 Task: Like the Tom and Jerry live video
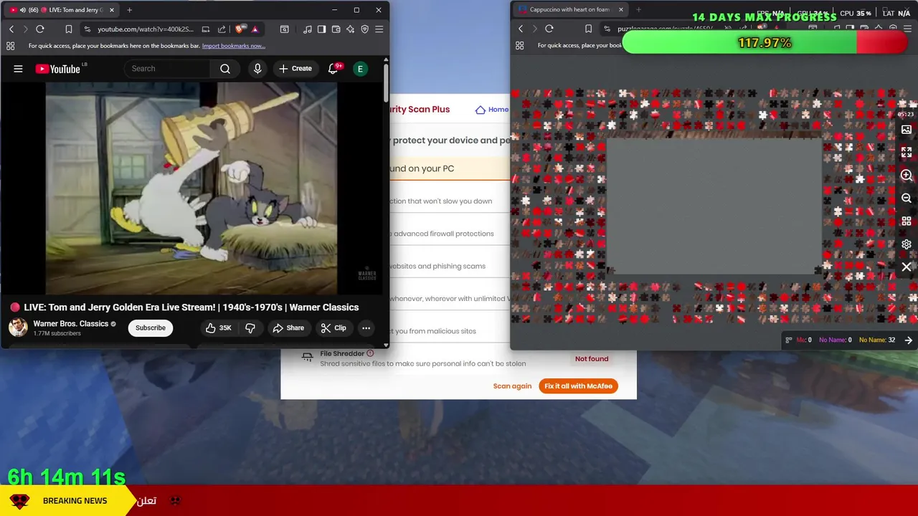(218, 328)
